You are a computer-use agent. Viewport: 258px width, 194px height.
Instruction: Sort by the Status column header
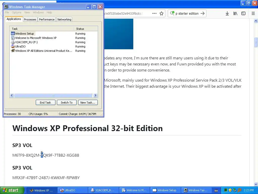tap(86, 29)
